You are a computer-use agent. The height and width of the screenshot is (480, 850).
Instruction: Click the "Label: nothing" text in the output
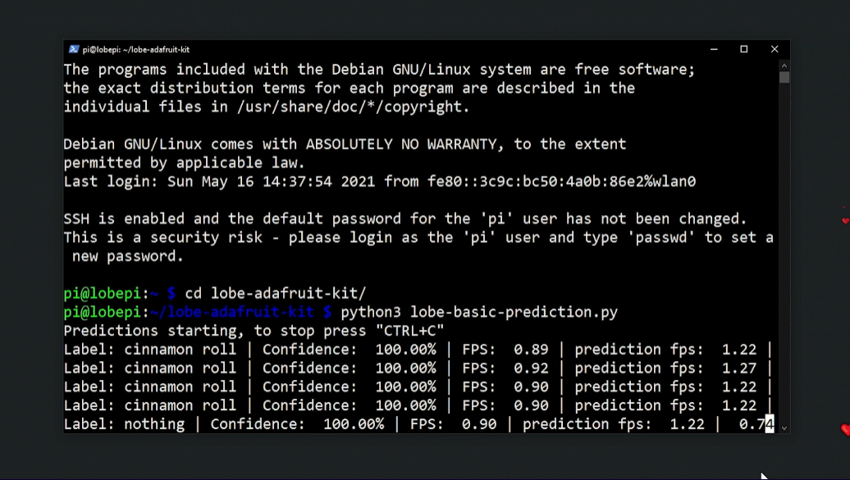point(124,424)
